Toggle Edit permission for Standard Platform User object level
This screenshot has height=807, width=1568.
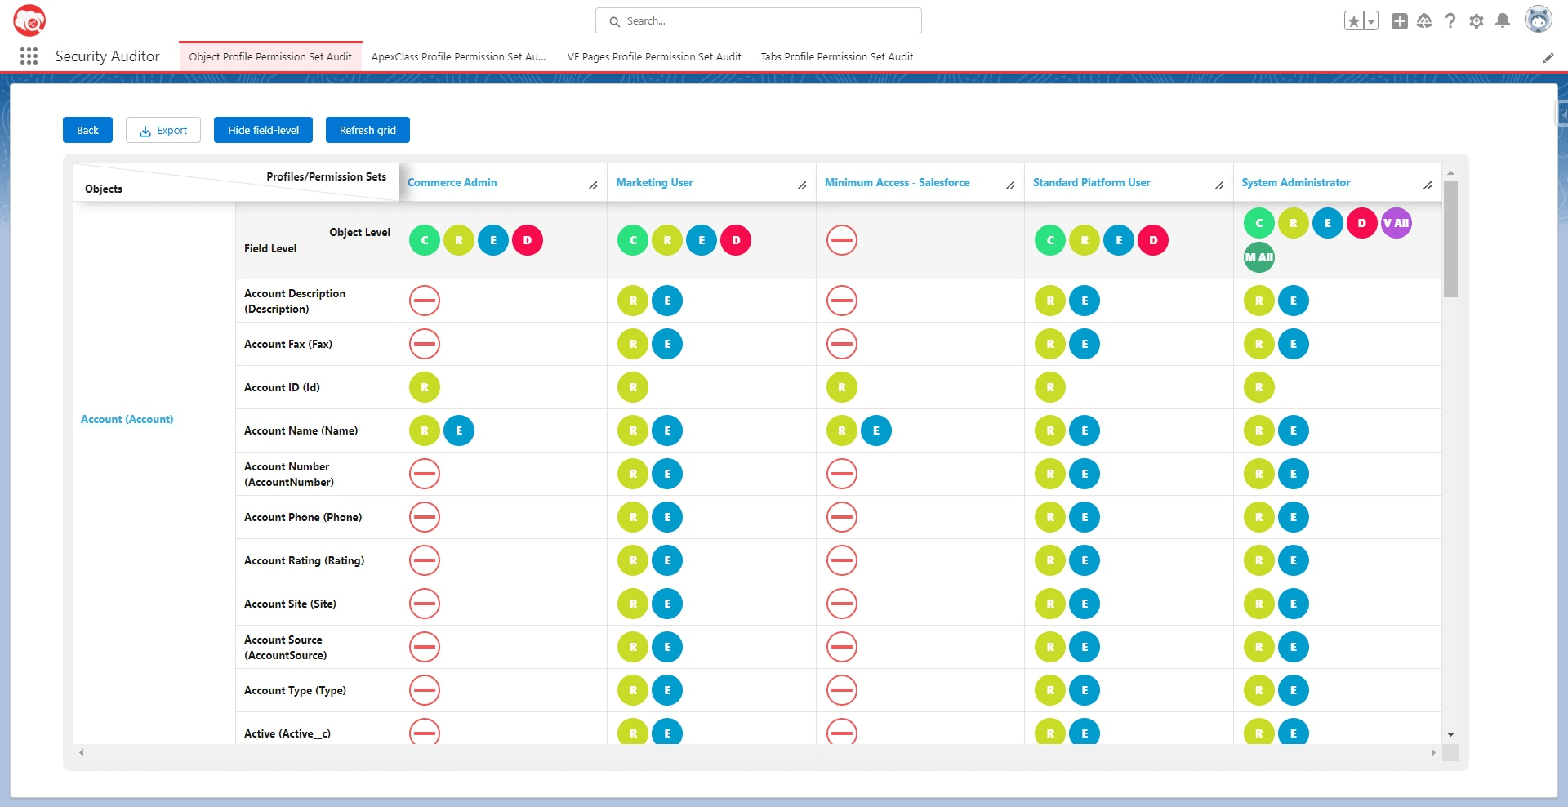pyautogui.click(x=1119, y=240)
